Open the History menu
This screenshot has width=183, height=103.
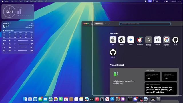tap(26, 1)
